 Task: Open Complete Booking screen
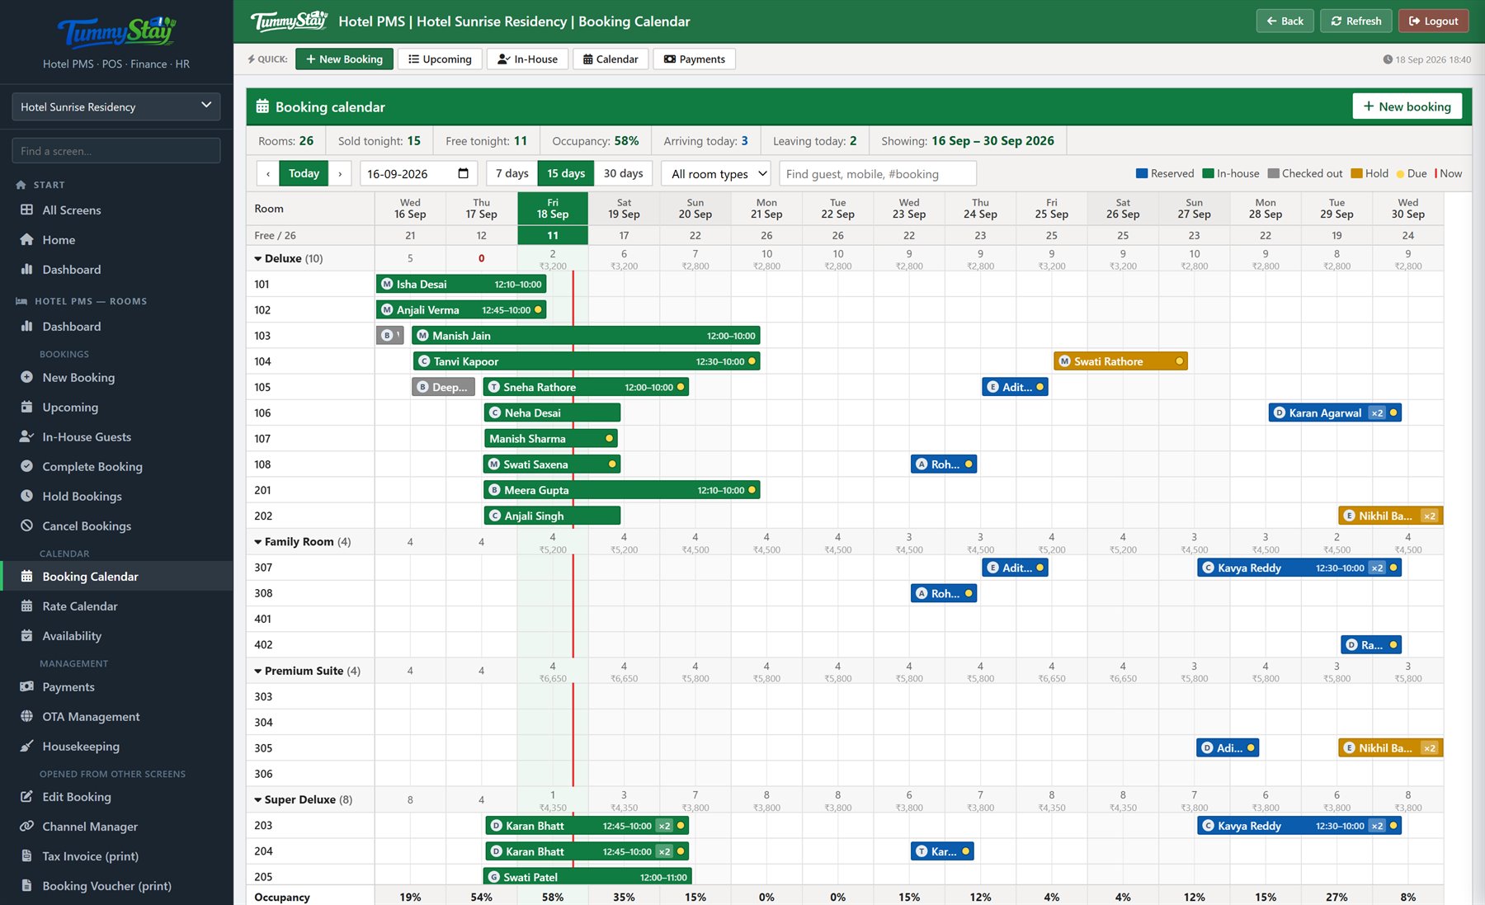116,467
